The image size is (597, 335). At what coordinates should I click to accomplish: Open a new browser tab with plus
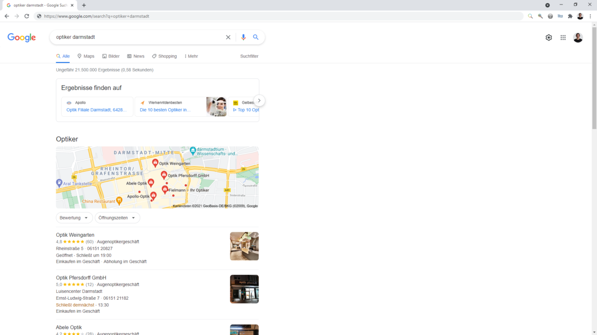tap(84, 5)
